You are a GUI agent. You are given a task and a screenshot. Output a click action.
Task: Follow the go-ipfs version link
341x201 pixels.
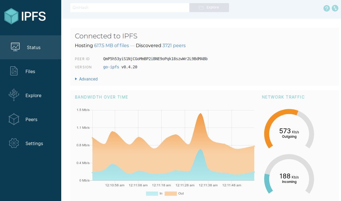(x=112, y=67)
